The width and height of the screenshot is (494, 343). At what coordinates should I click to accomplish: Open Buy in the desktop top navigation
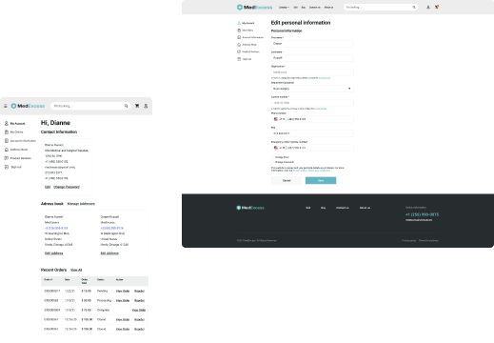pos(304,7)
